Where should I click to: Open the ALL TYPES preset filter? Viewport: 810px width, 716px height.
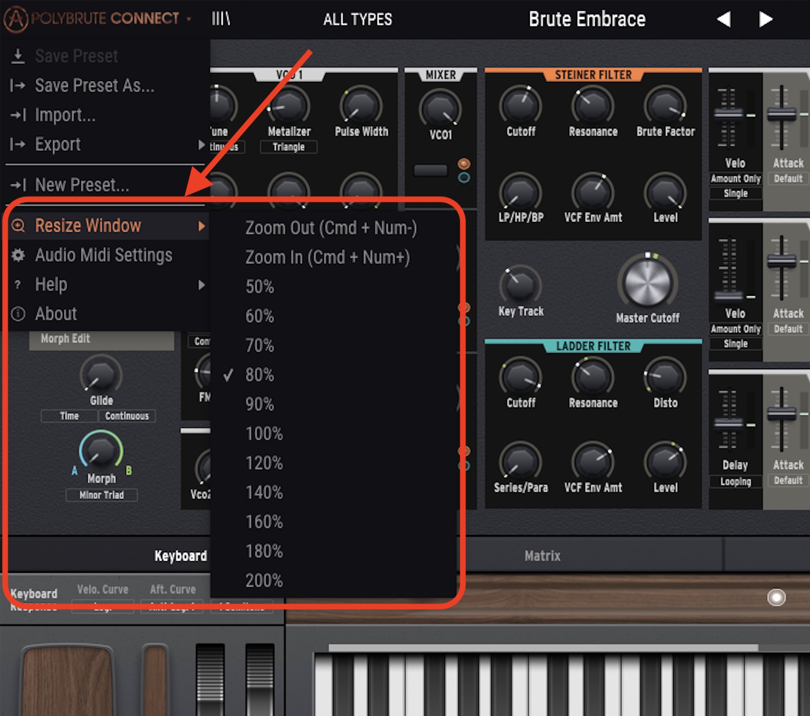pyautogui.click(x=358, y=19)
